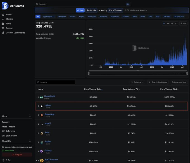Click the table search magnifier icon
The height and width of the screenshot is (163, 190).
(38, 82)
